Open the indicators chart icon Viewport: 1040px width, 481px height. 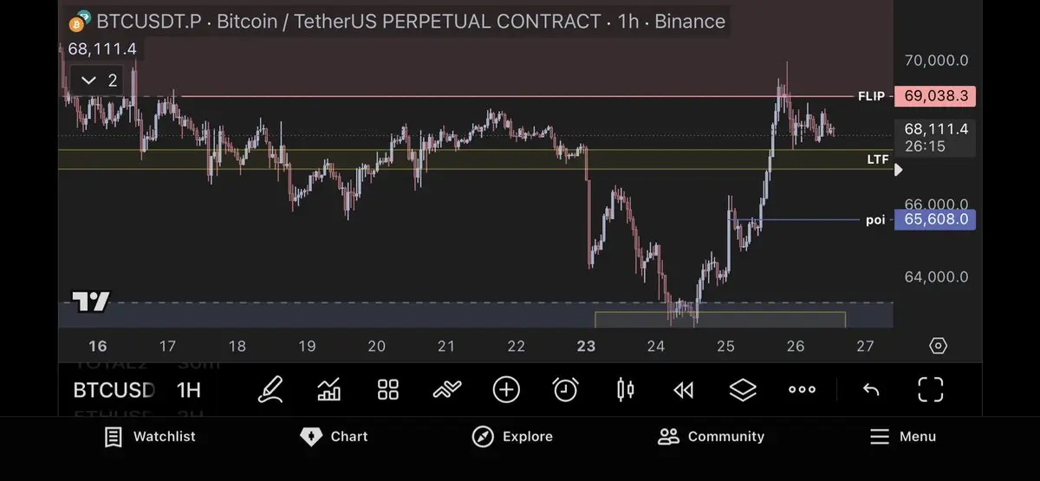[x=329, y=390]
